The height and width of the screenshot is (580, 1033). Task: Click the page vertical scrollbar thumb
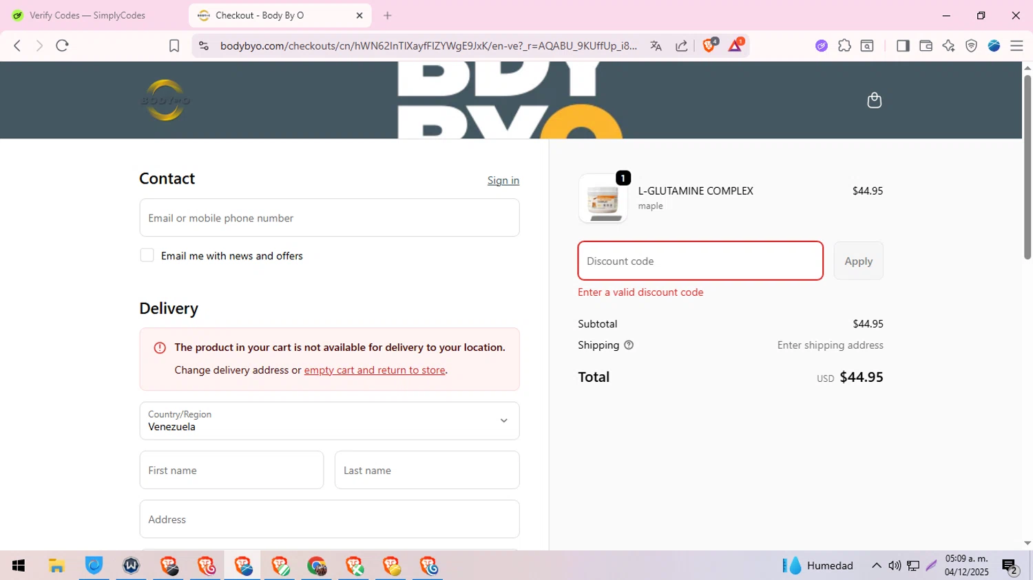tap(1027, 167)
